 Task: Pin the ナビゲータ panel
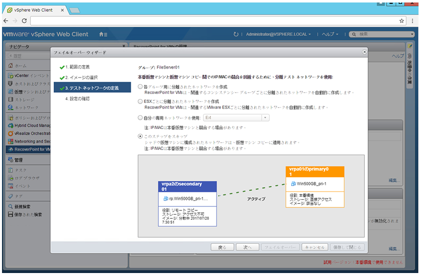point(123,46)
